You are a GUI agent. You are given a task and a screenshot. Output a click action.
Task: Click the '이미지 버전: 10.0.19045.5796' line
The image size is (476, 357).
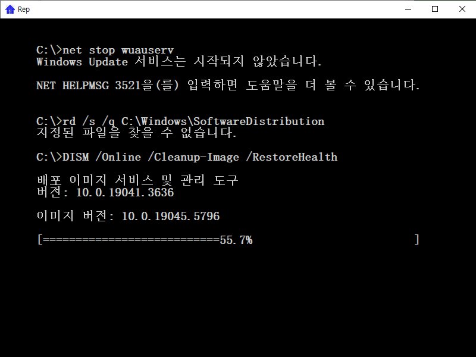coord(128,216)
